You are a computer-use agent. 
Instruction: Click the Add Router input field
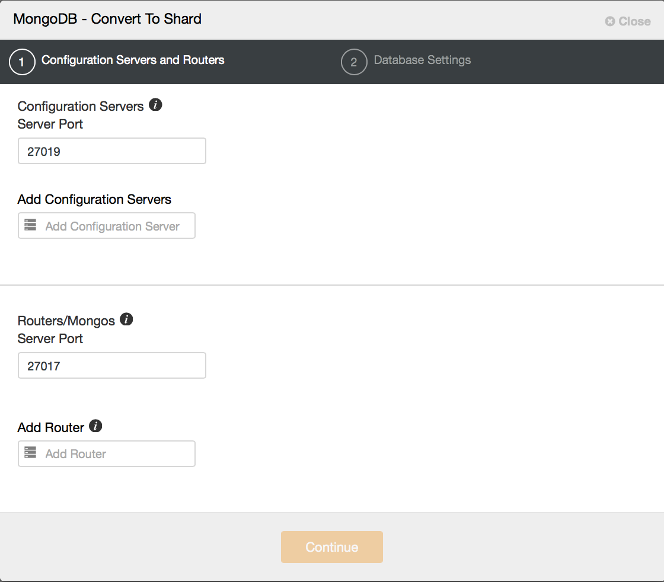[107, 454]
